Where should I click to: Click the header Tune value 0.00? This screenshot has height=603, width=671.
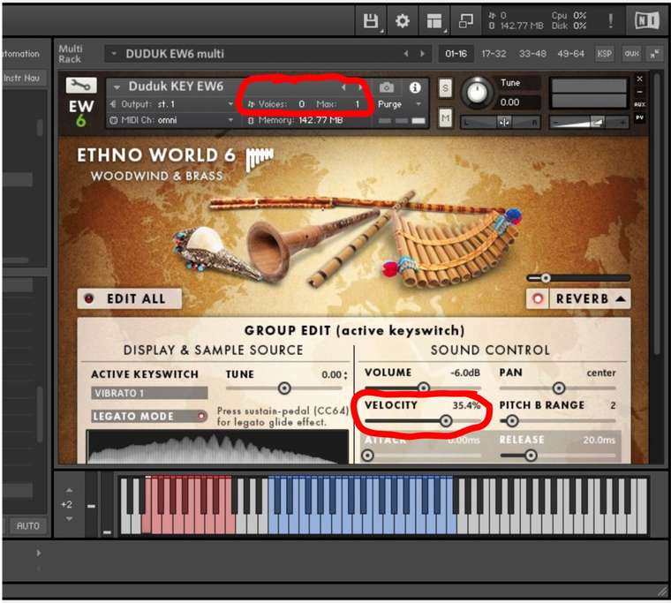[x=509, y=102]
